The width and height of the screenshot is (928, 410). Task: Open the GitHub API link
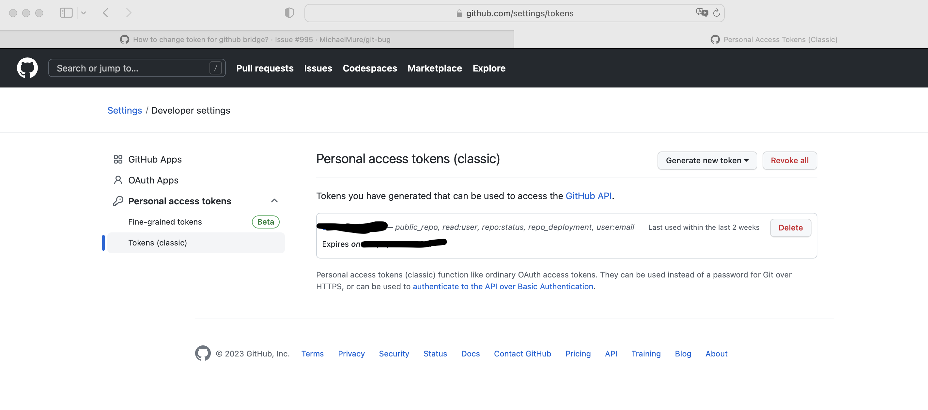589,196
